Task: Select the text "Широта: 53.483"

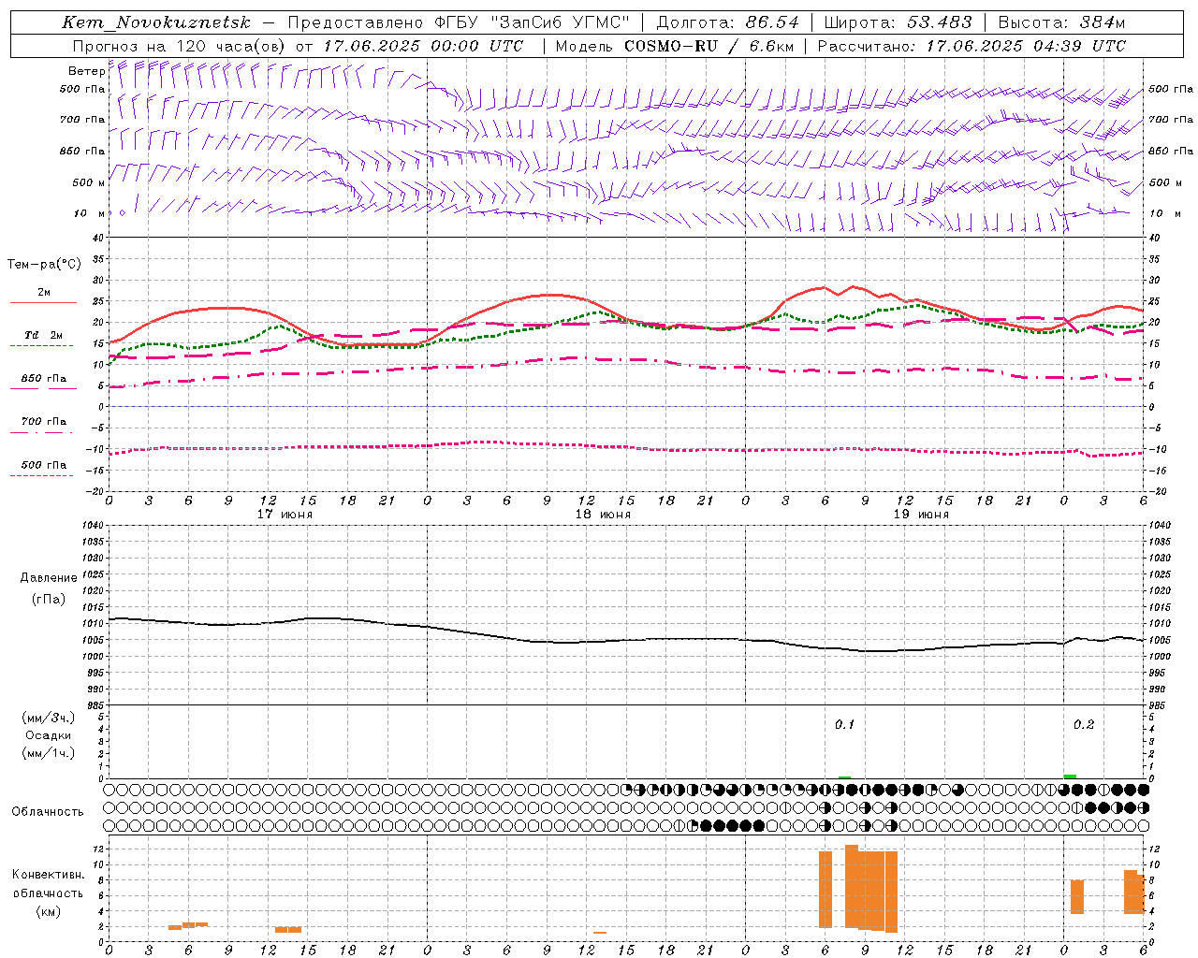Action: 898,22
